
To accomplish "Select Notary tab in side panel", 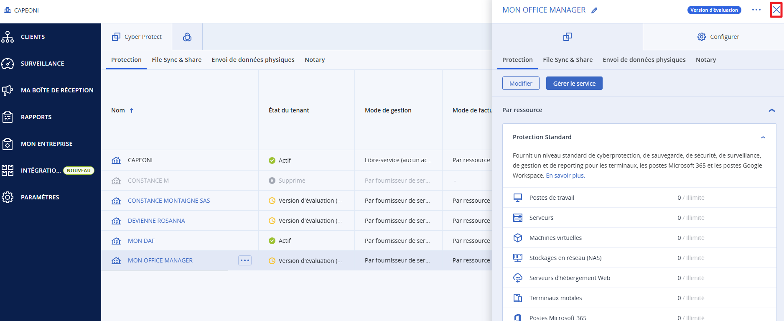I will (706, 60).
